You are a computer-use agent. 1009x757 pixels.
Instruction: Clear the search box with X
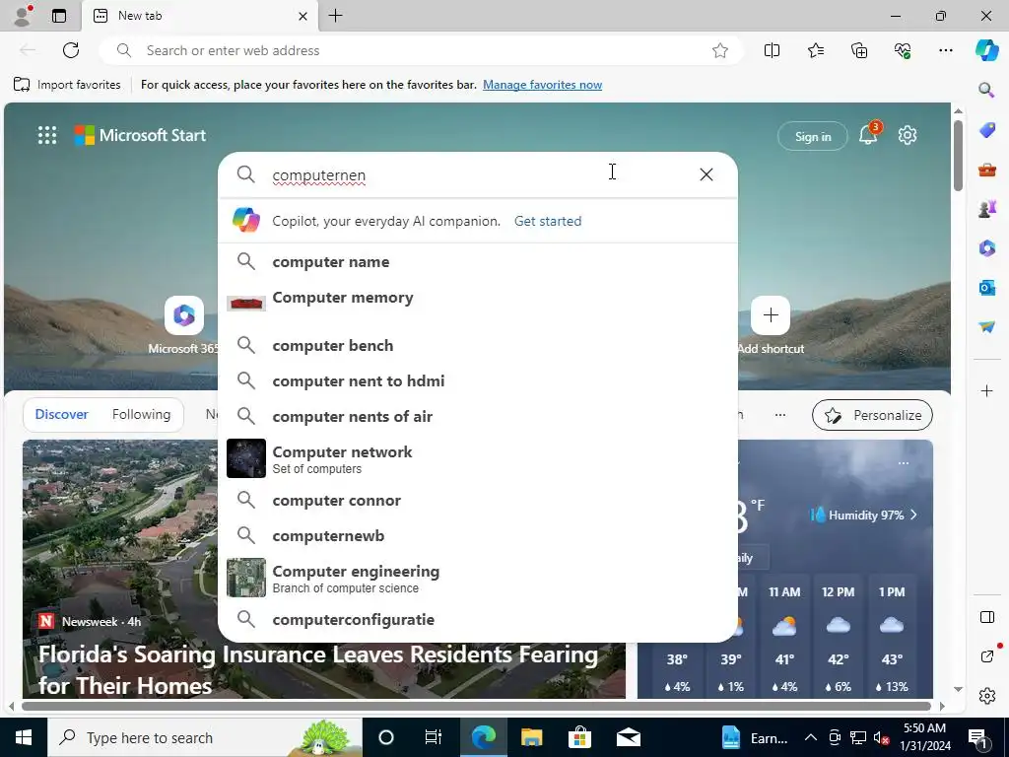tap(706, 174)
